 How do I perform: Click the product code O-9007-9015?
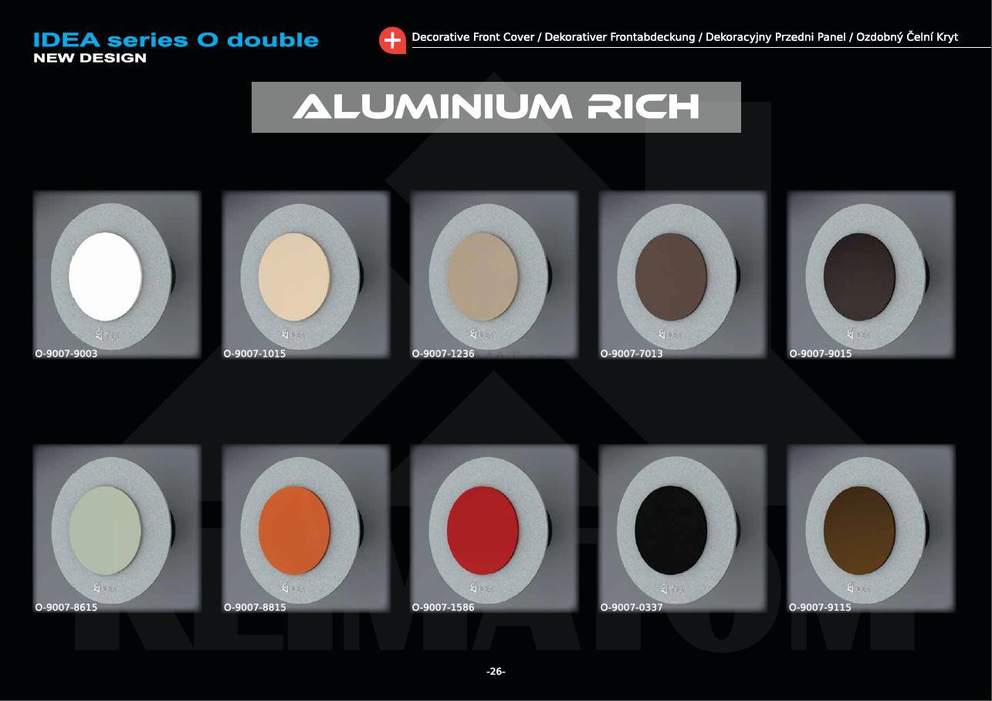click(821, 354)
